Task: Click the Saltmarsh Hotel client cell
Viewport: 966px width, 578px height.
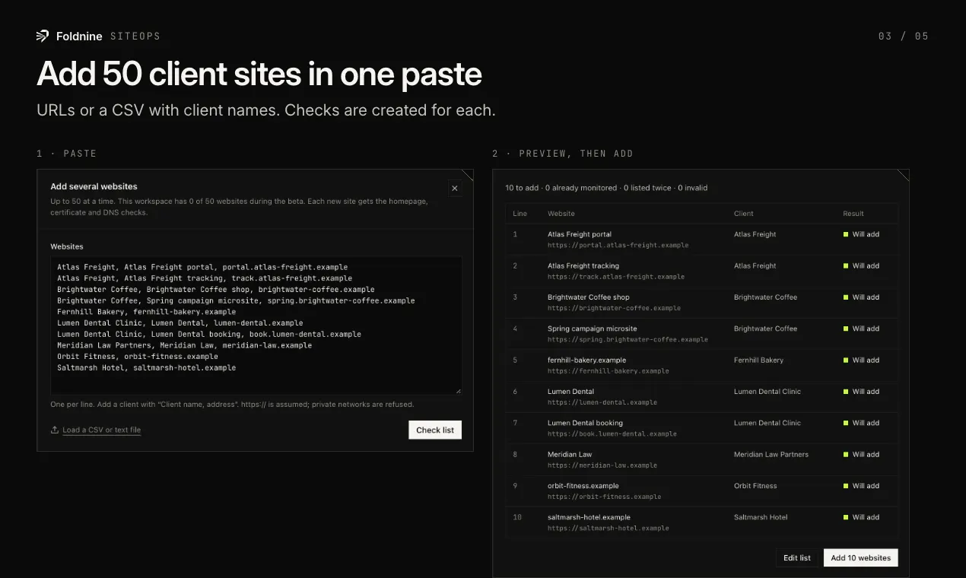Action: [x=761, y=517]
